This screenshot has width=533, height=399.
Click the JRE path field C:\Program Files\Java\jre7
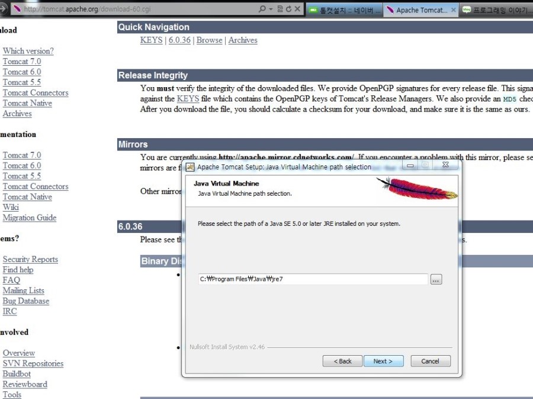(313, 279)
